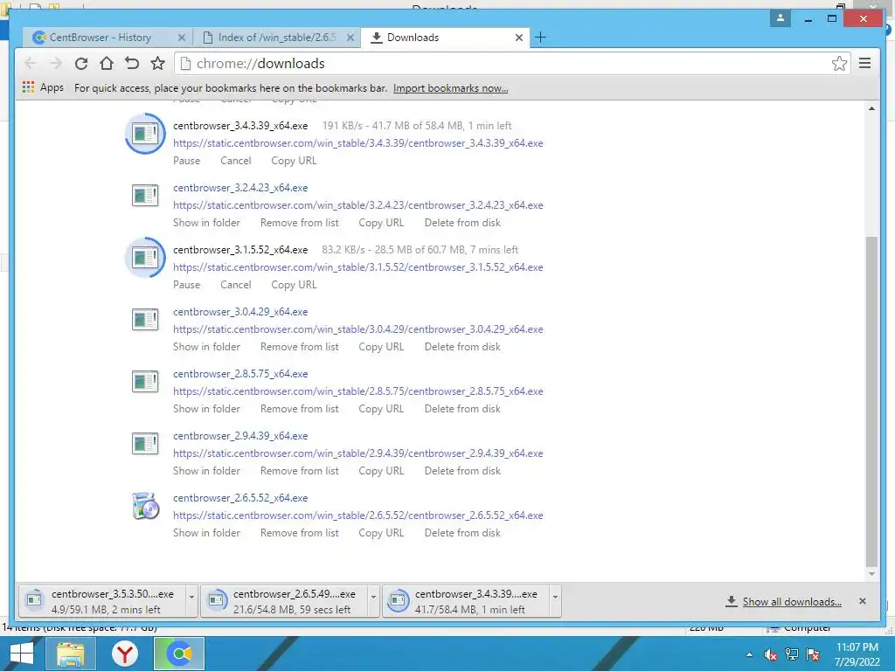Click the taskbar clock showing 11:07 PM
The height and width of the screenshot is (671, 895).
(x=857, y=654)
